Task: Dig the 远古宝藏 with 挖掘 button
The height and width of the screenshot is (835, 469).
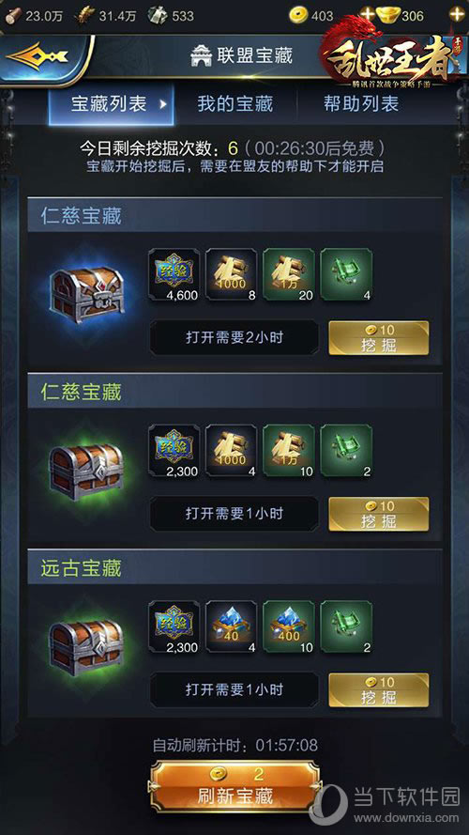Action: click(379, 690)
